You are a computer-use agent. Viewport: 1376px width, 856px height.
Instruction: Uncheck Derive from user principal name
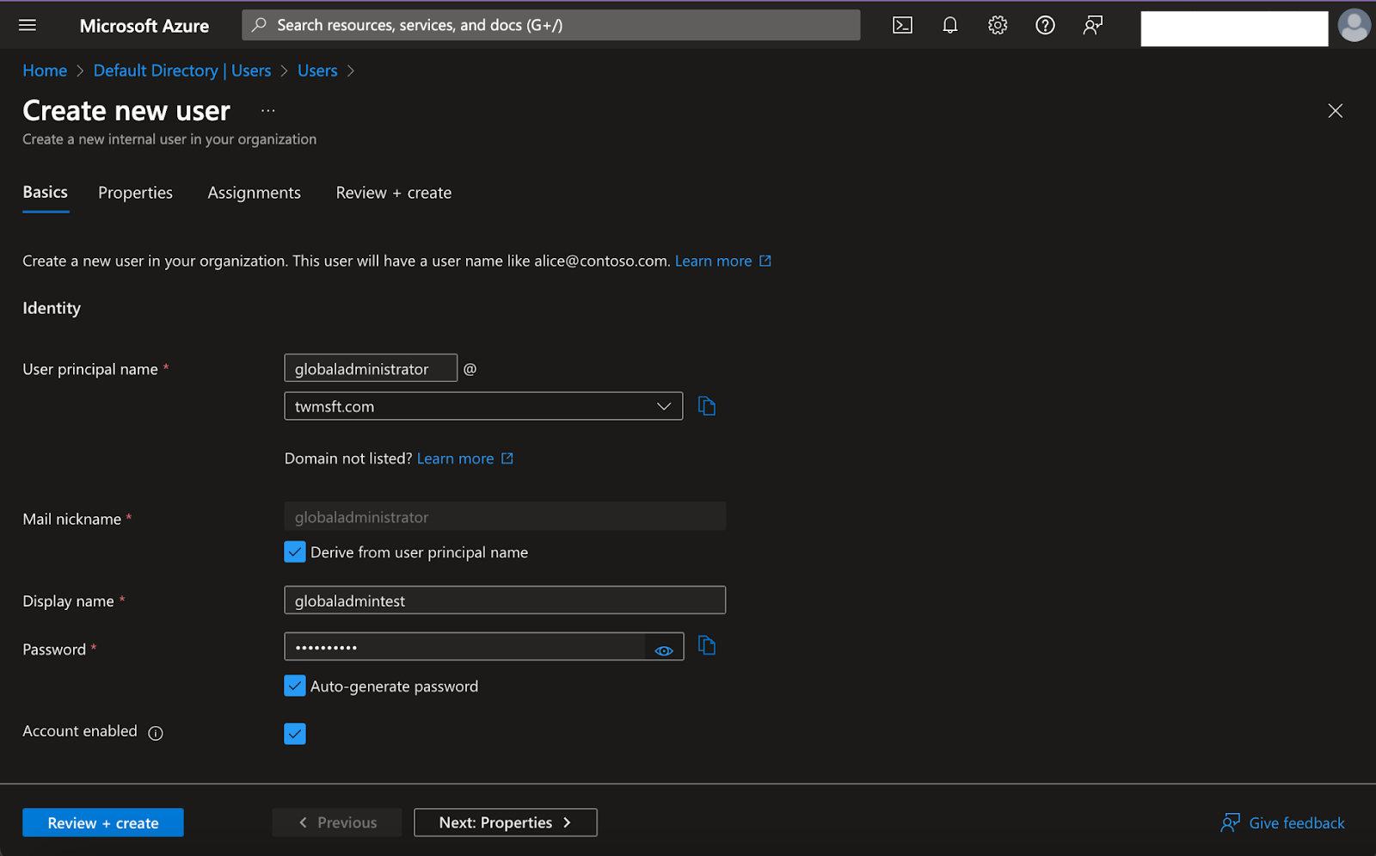[x=295, y=551]
